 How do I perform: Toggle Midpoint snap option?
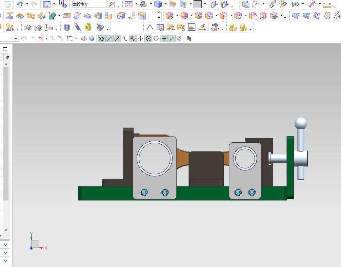click(x=117, y=39)
